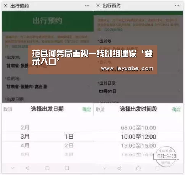Tap the left Android home circle

click(47, 168)
